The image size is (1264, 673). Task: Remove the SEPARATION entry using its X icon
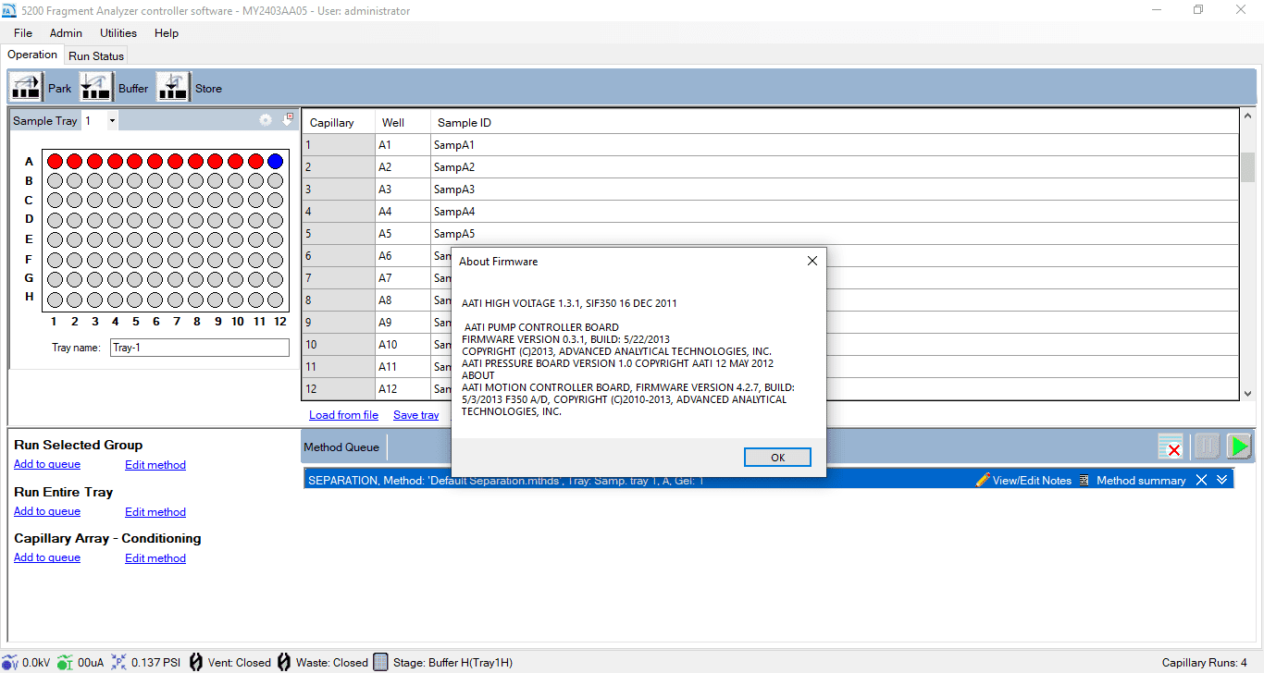coord(1201,480)
